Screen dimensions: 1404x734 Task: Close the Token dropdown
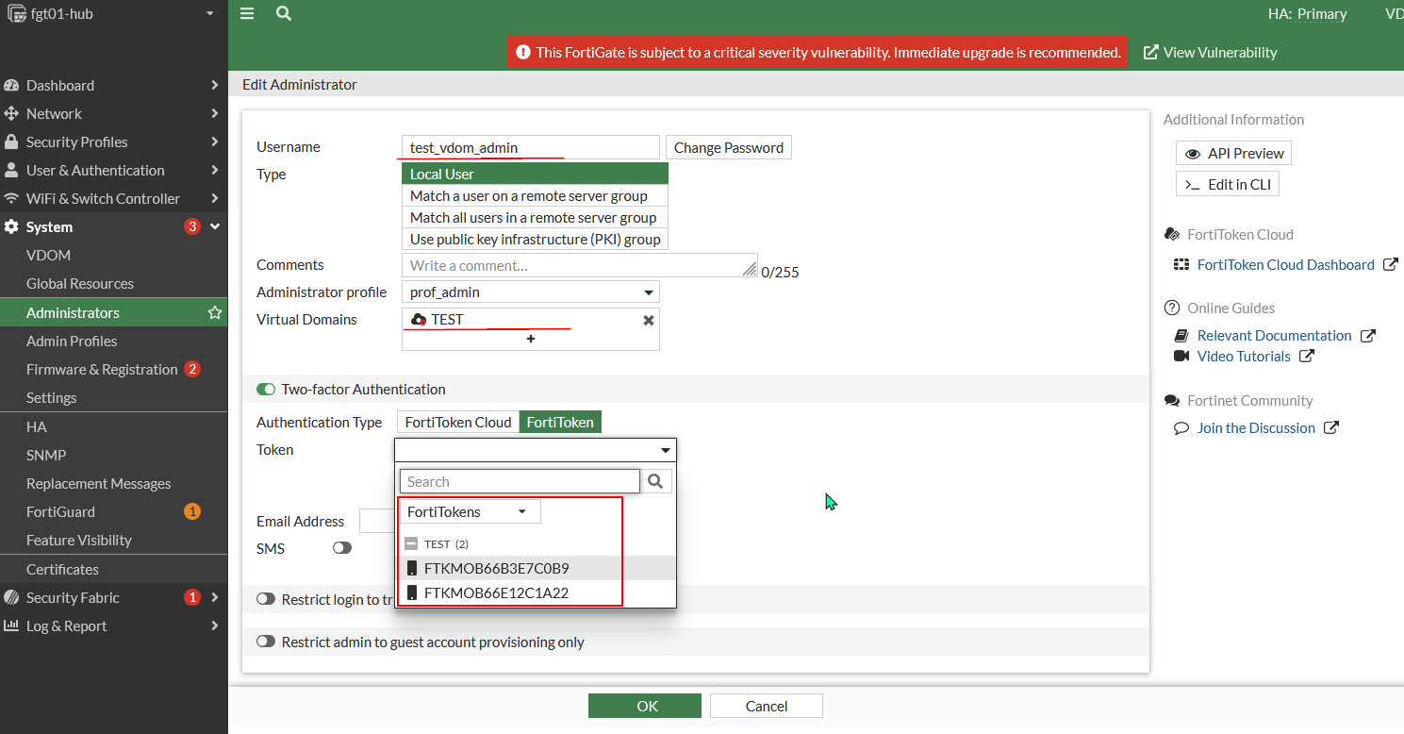(x=536, y=450)
